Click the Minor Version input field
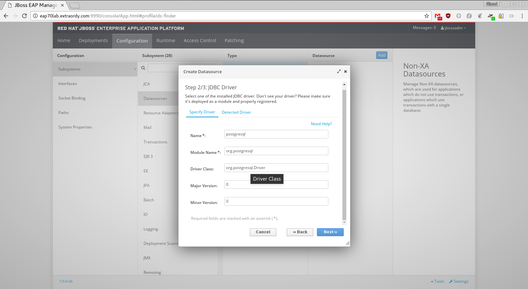The height and width of the screenshot is (289, 528). coord(276,201)
